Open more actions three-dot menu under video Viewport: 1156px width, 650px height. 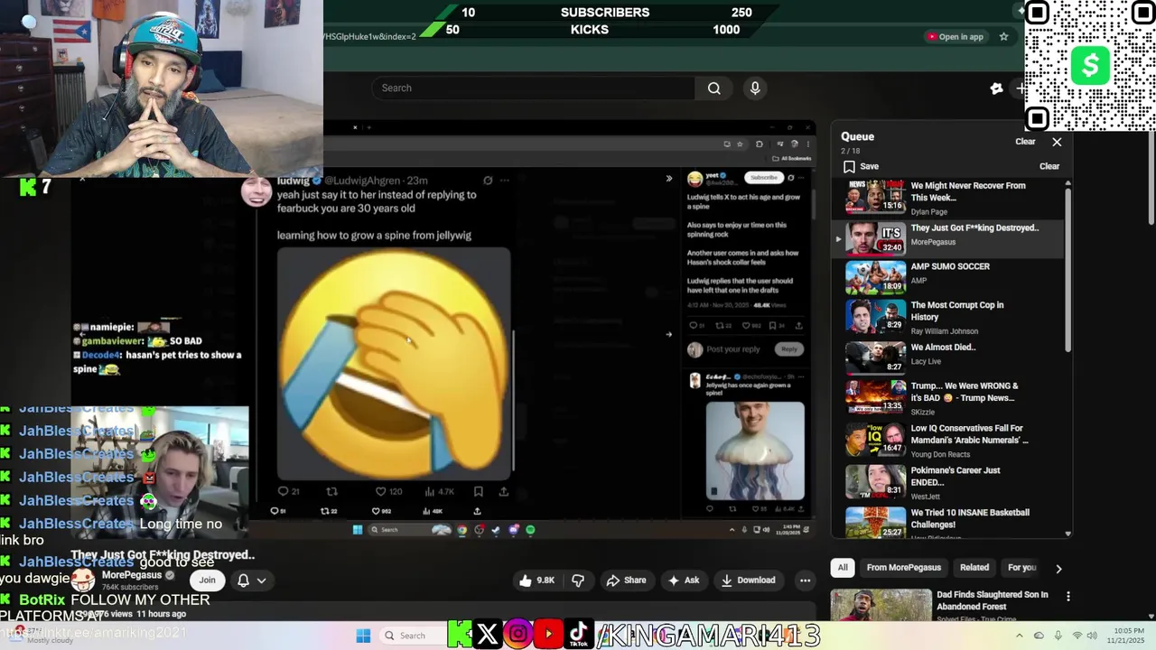tap(805, 580)
